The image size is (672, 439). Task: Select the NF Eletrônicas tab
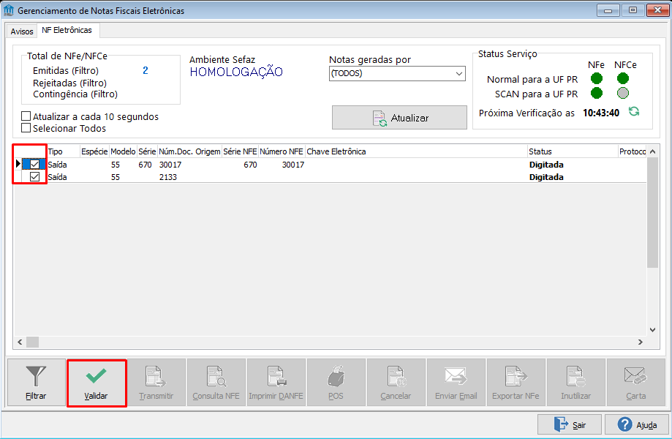67,30
